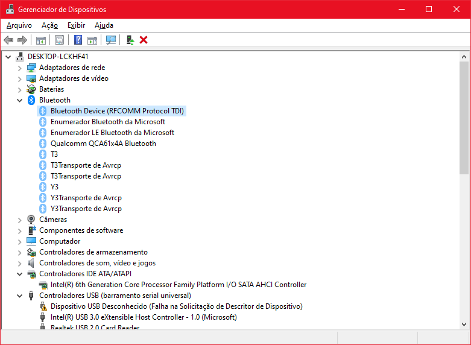
Task: Click the Bluetooth category icon
Action: point(31,100)
